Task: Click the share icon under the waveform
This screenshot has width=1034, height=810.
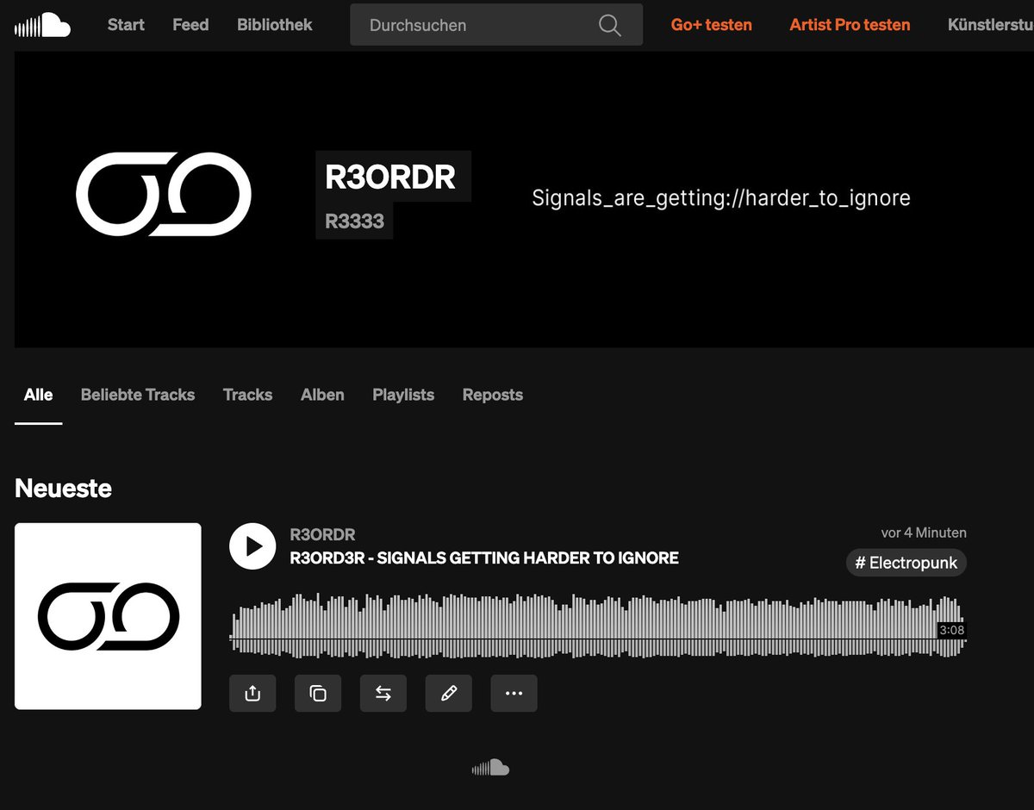Action: tap(252, 693)
